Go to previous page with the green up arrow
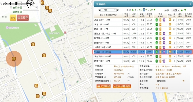 tap(133, 10)
